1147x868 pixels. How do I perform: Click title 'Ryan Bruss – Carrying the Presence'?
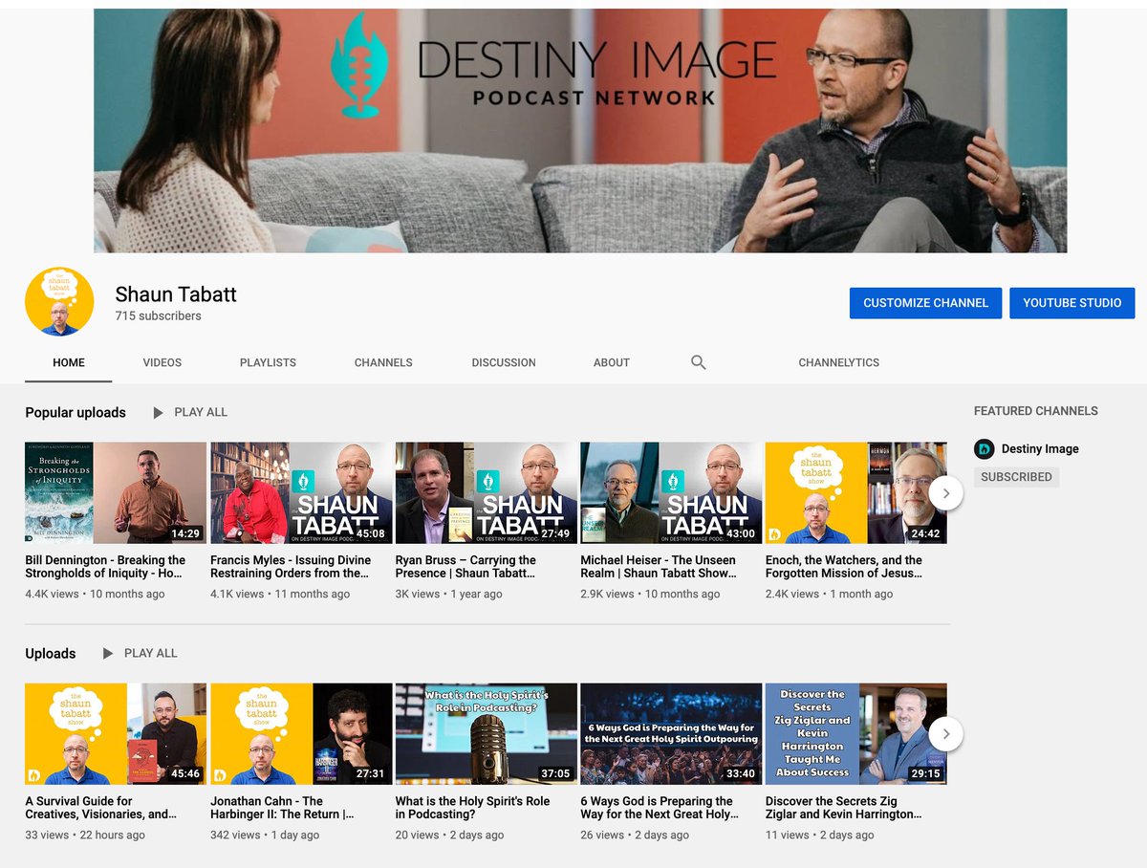466,567
